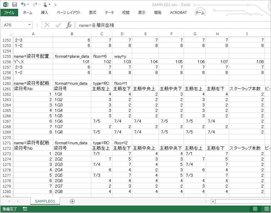This screenshot has height=213, width=271.
Task: Open the undo history dropdown arrow
Action: tap(28, 5)
